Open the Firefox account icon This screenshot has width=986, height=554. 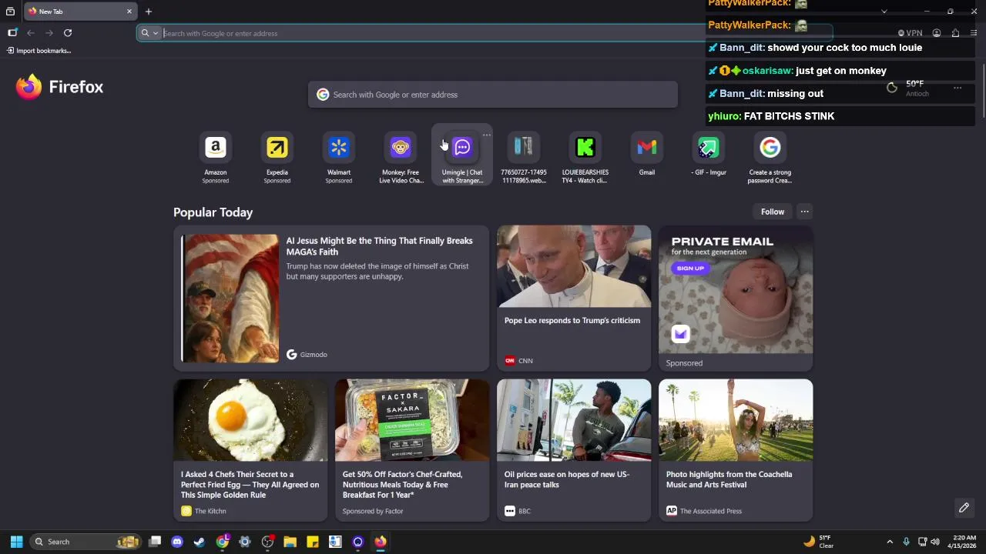pos(937,33)
